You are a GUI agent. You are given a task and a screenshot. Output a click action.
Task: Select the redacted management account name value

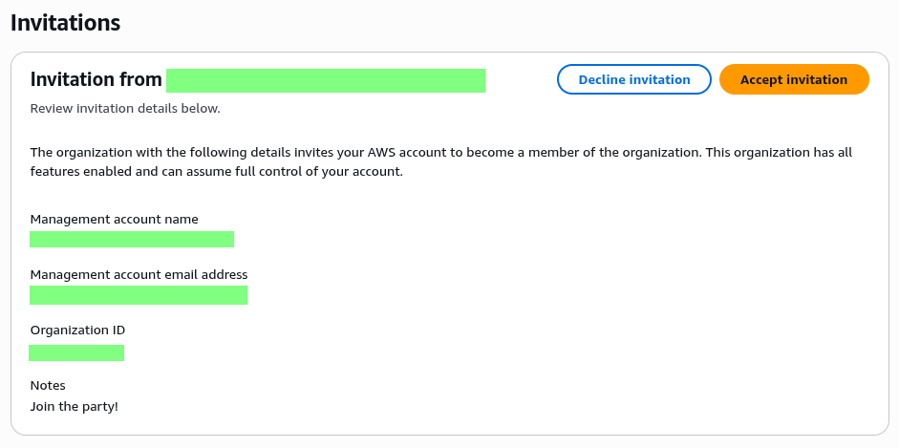click(132, 239)
